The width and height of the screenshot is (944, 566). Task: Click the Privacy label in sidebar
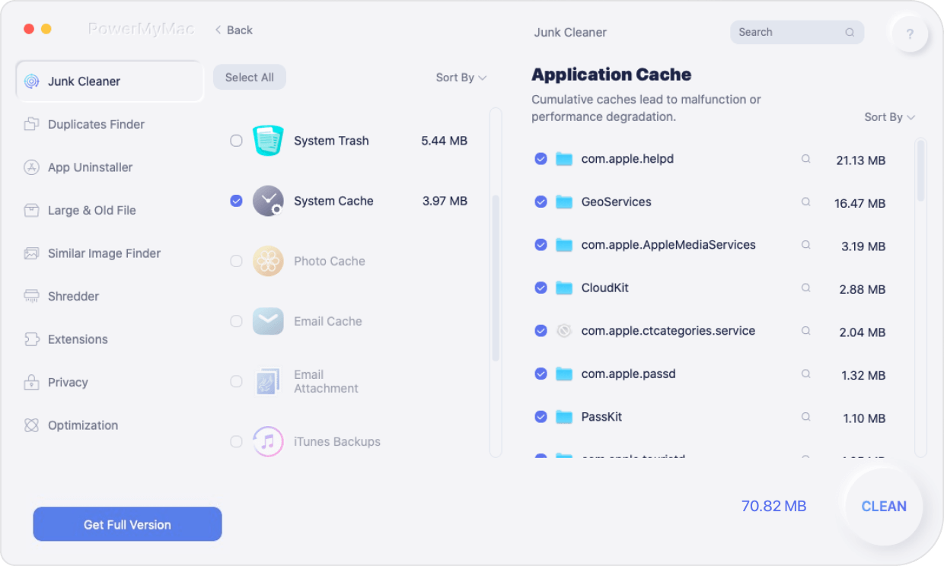pos(68,382)
